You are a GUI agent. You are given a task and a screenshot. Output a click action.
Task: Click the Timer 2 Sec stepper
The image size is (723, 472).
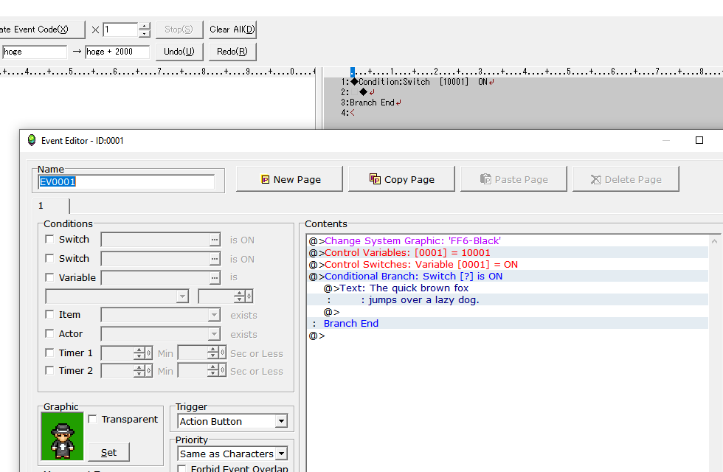(212, 370)
